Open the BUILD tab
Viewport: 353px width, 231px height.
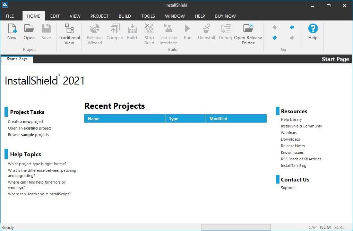point(125,16)
